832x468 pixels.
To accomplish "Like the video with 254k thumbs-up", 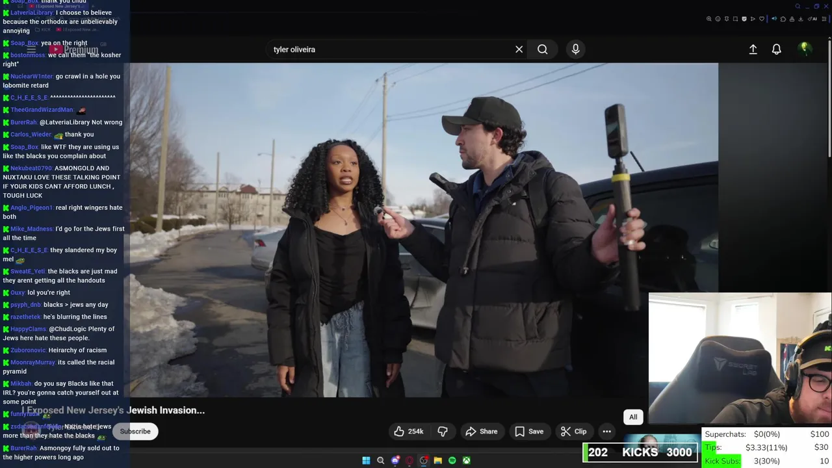I will click(409, 432).
